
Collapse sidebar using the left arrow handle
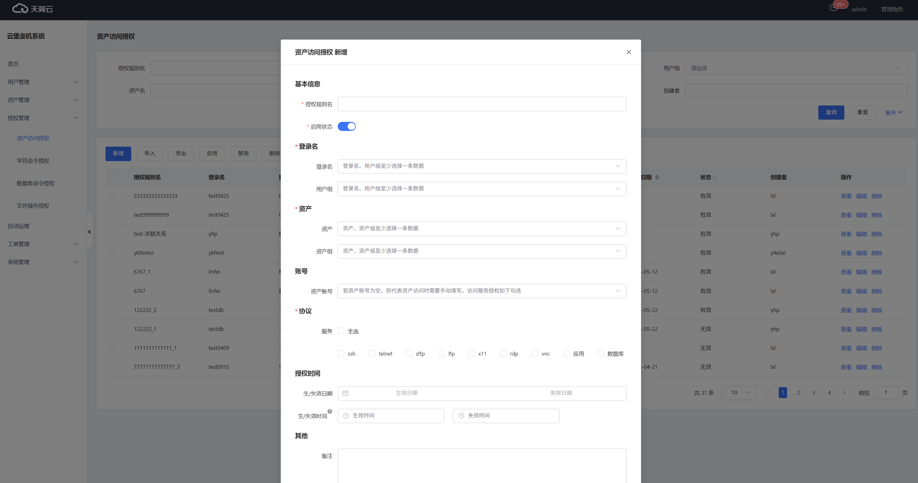[x=89, y=232]
